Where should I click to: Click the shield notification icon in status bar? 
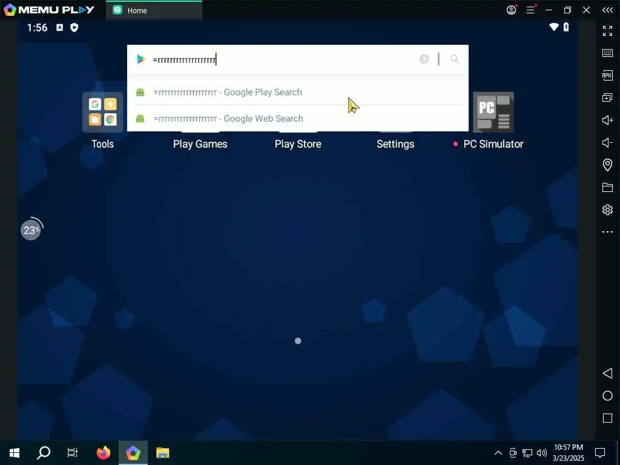point(74,27)
